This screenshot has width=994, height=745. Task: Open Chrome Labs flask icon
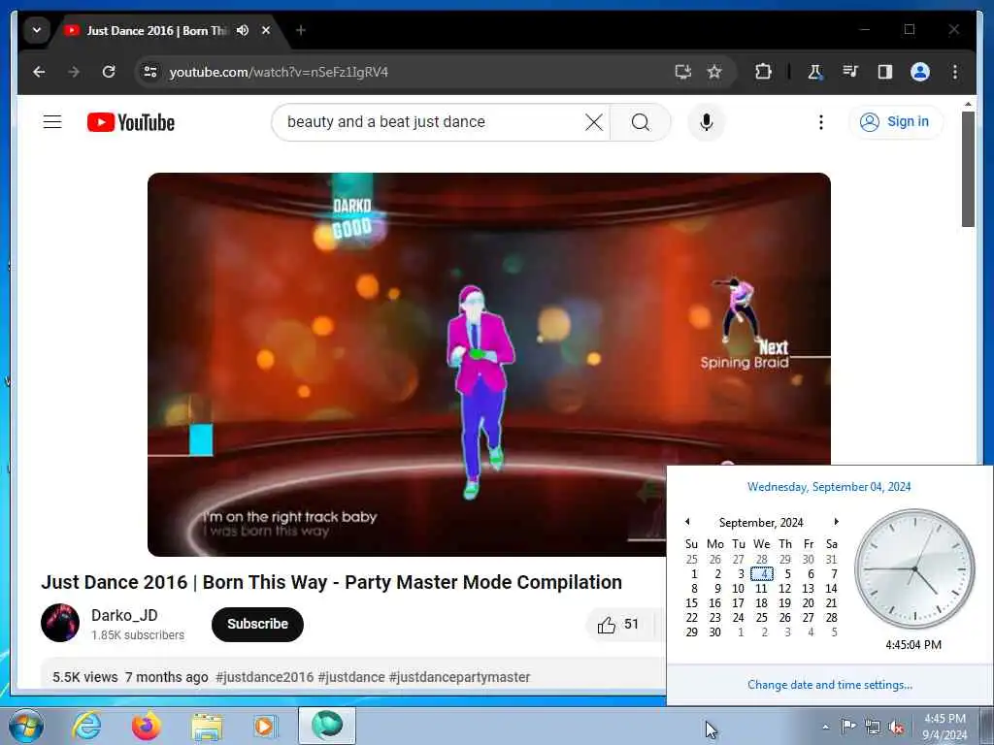(814, 72)
